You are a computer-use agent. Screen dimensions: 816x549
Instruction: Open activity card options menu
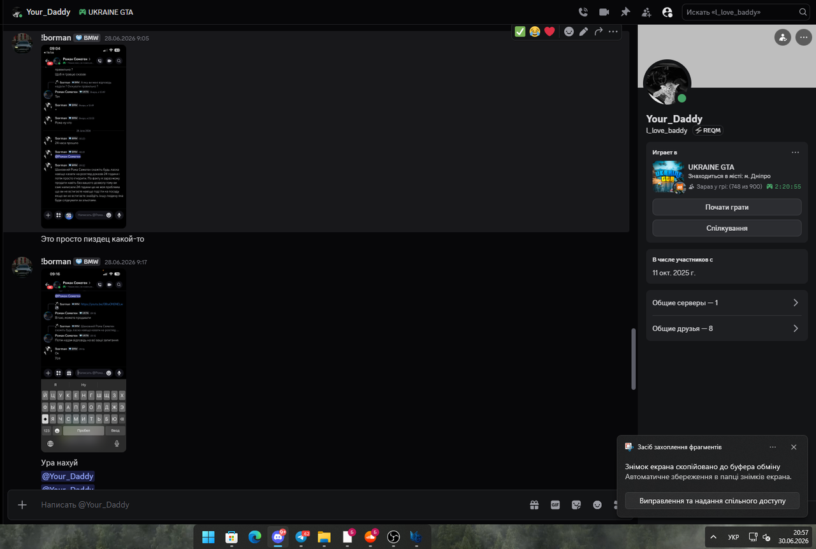pyautogui.click(x=795, y=152)
